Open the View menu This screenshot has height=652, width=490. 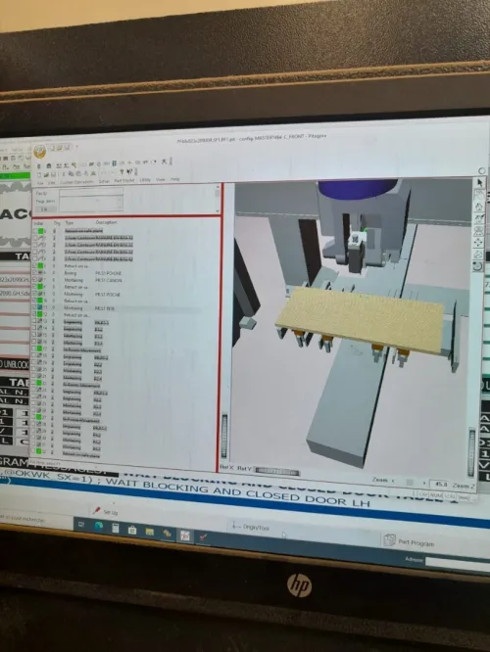(x=161, y=179)
